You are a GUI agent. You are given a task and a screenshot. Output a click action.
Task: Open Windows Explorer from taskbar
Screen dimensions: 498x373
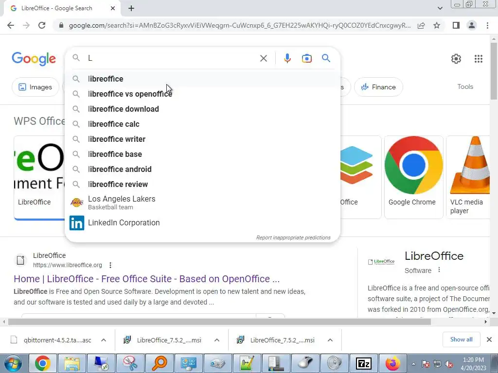pos(72,363)
